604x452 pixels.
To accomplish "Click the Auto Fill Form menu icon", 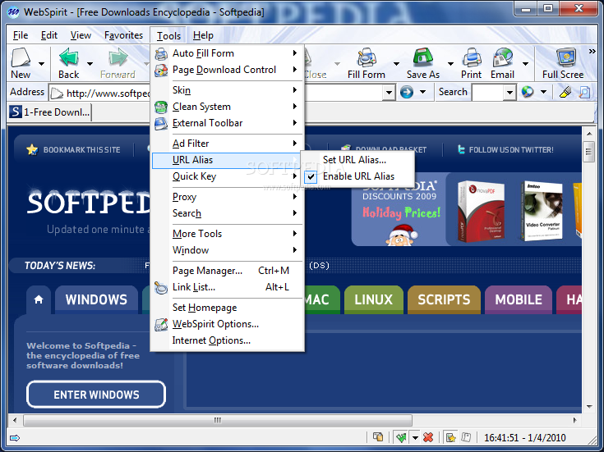I will pos(161,53).
